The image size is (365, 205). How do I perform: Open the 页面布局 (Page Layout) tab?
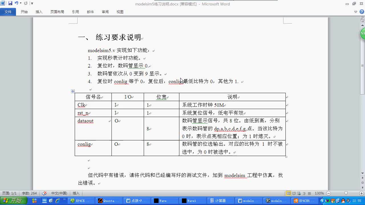click(57, 12)
